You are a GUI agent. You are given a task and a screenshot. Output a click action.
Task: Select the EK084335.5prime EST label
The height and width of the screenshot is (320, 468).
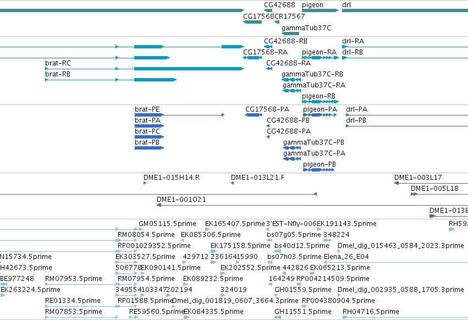tap(213, 312)
